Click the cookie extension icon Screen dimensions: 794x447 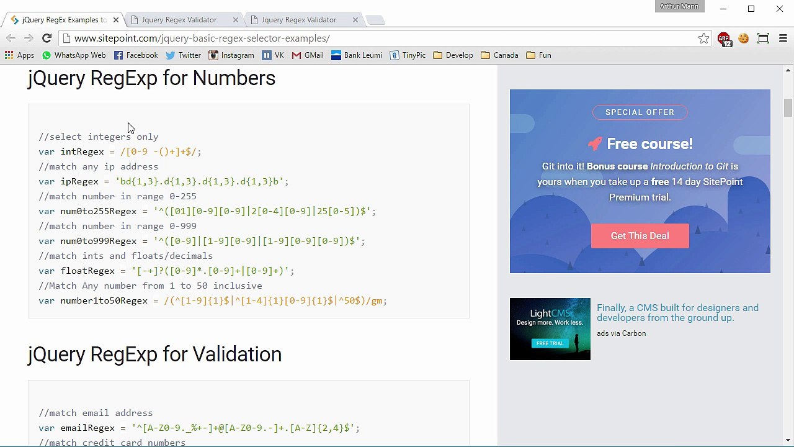744,38
